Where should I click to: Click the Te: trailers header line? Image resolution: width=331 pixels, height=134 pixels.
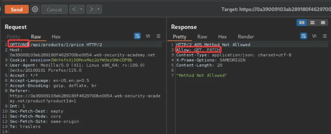pyautogui.click(x=25, y=126)
